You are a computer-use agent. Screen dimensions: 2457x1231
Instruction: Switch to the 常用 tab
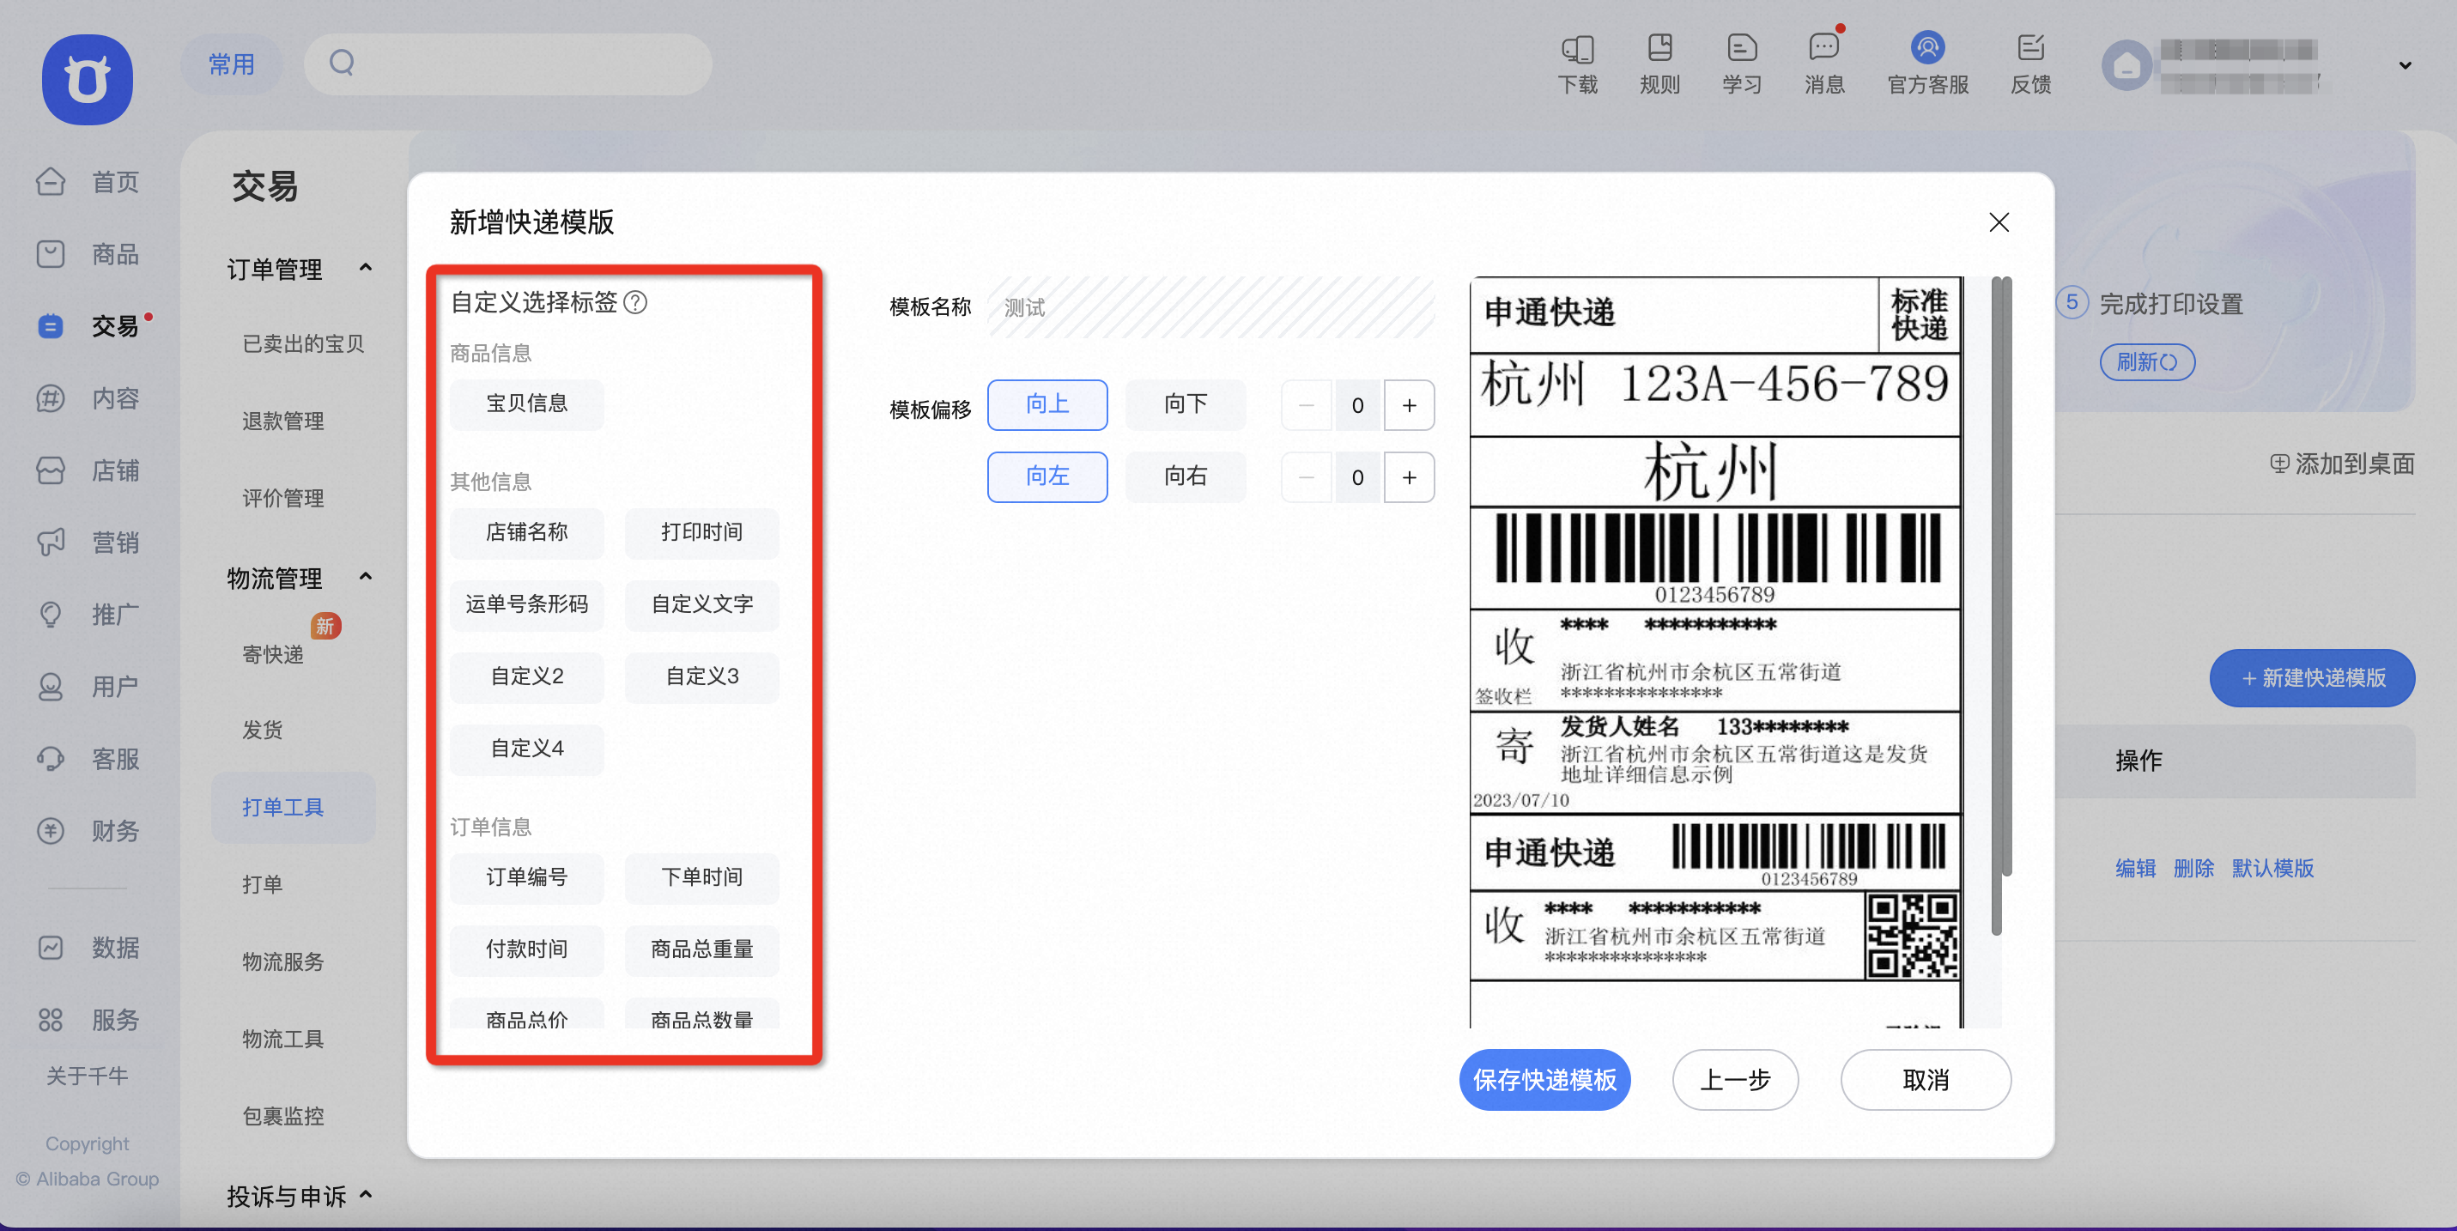point(232,64)
